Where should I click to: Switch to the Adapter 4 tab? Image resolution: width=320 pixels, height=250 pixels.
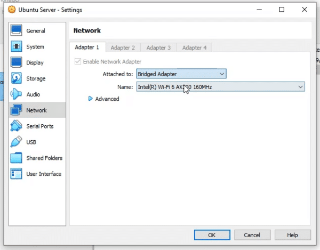pyautogui.click(x=194, y=47)
